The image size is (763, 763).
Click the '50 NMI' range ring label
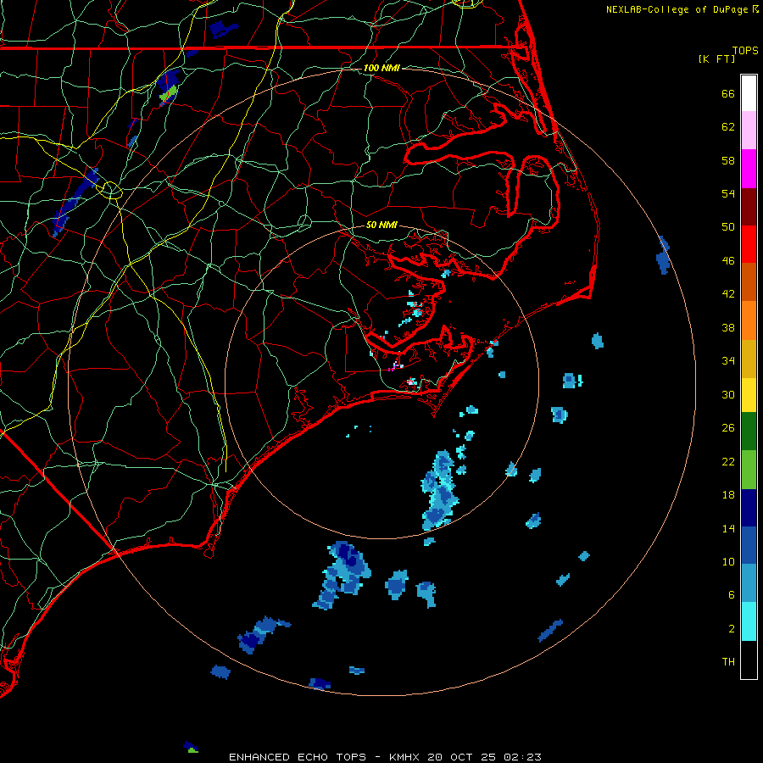coord(381,225)
